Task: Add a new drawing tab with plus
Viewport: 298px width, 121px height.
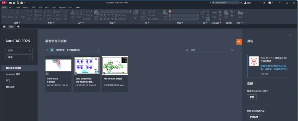Action: point(18,27)
